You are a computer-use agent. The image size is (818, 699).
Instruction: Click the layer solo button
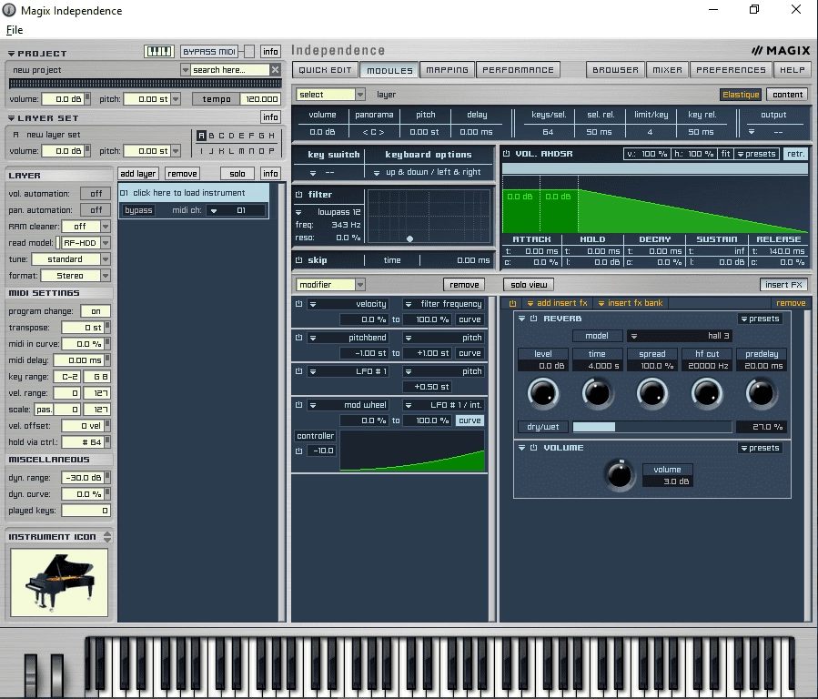click(237, 173)
